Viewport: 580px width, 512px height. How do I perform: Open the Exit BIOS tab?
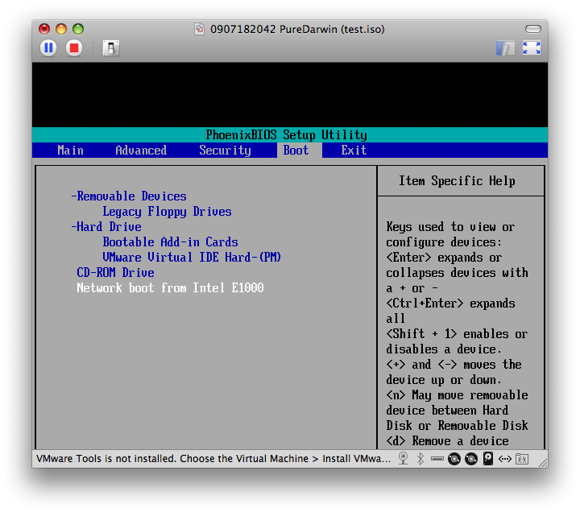pyautogui.click(x=354, y=150)
